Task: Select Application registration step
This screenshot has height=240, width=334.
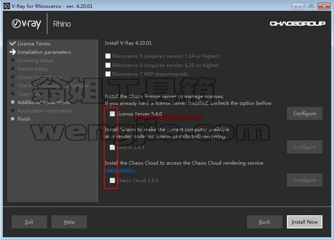Action: [x=45, y=111]
